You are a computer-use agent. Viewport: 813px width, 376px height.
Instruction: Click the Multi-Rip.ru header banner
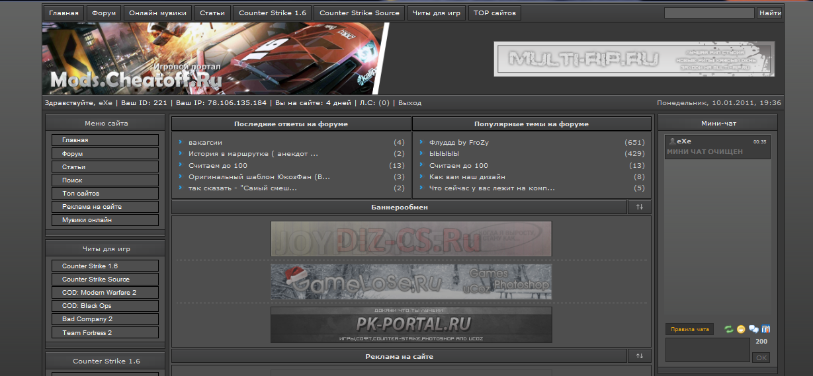(634, 59)
